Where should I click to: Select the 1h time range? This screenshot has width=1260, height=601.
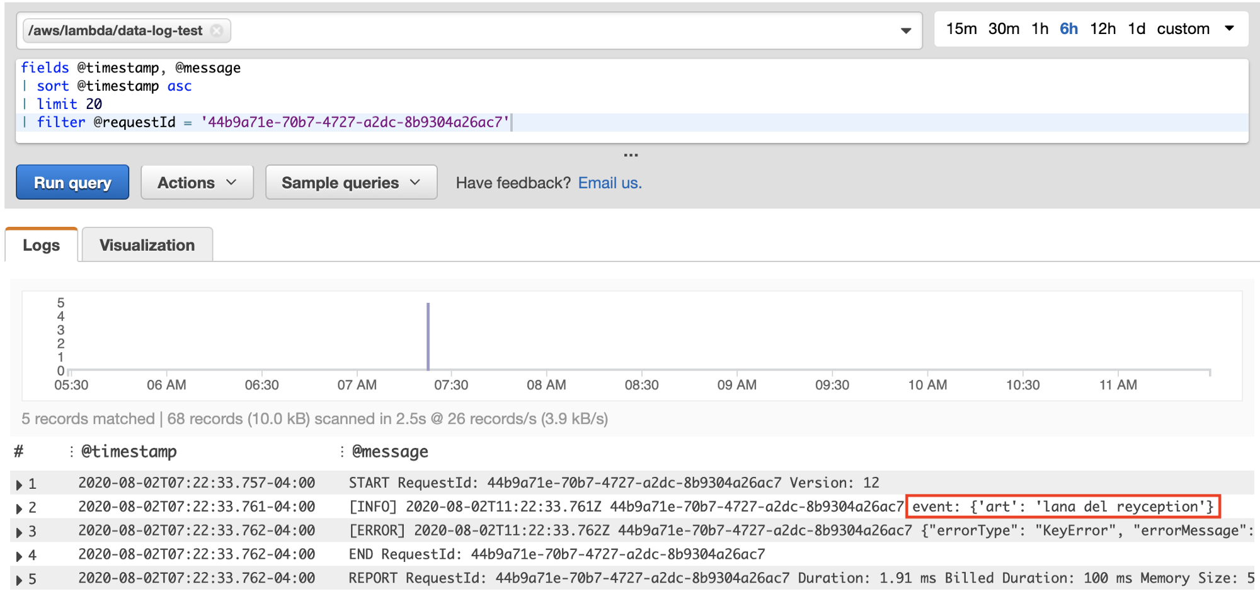click(1039, 29)
